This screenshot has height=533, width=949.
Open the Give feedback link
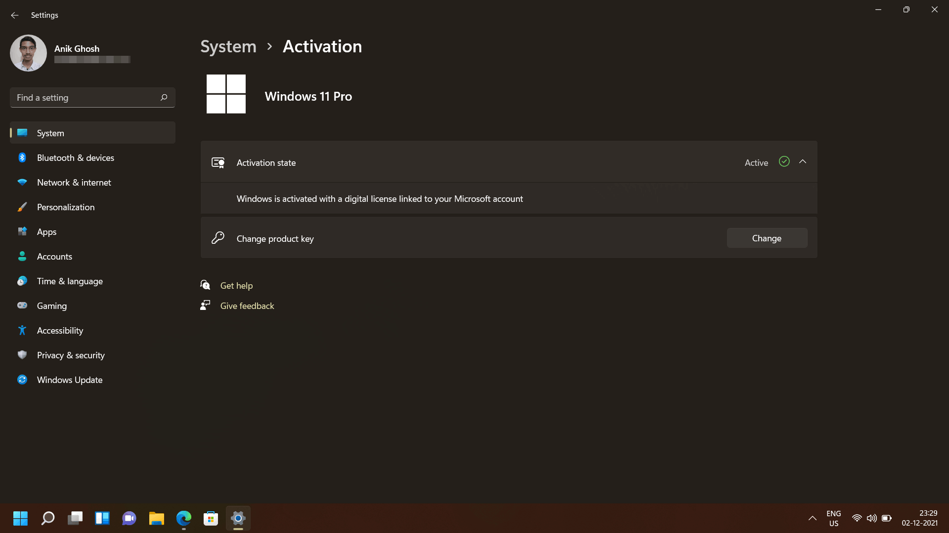(247, 306)
